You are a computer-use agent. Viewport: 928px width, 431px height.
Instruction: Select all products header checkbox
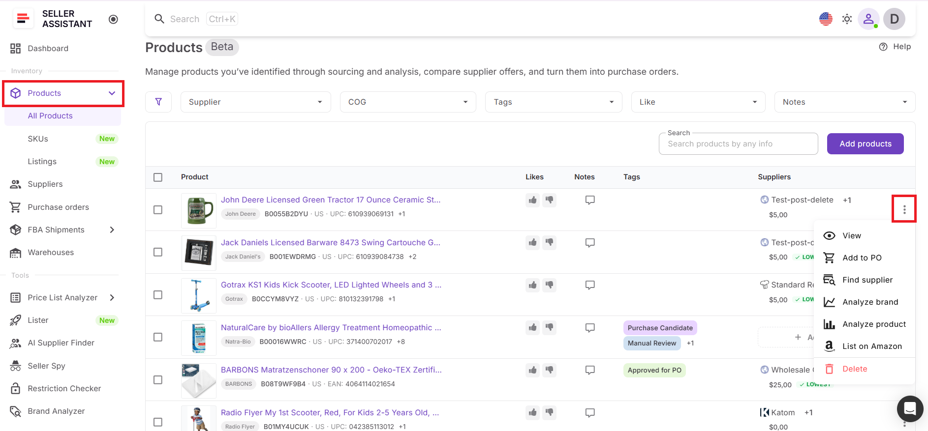[158, 177]
